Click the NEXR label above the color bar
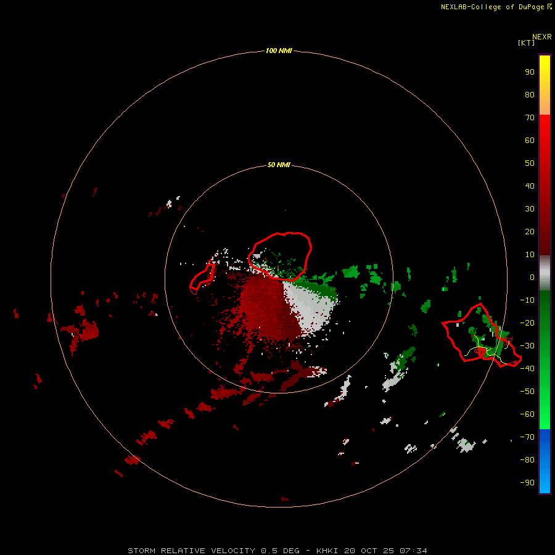The image size is (555, 555). point(542,37)
